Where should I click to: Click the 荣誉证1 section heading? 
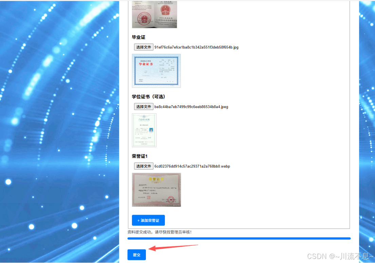(140, 156)
